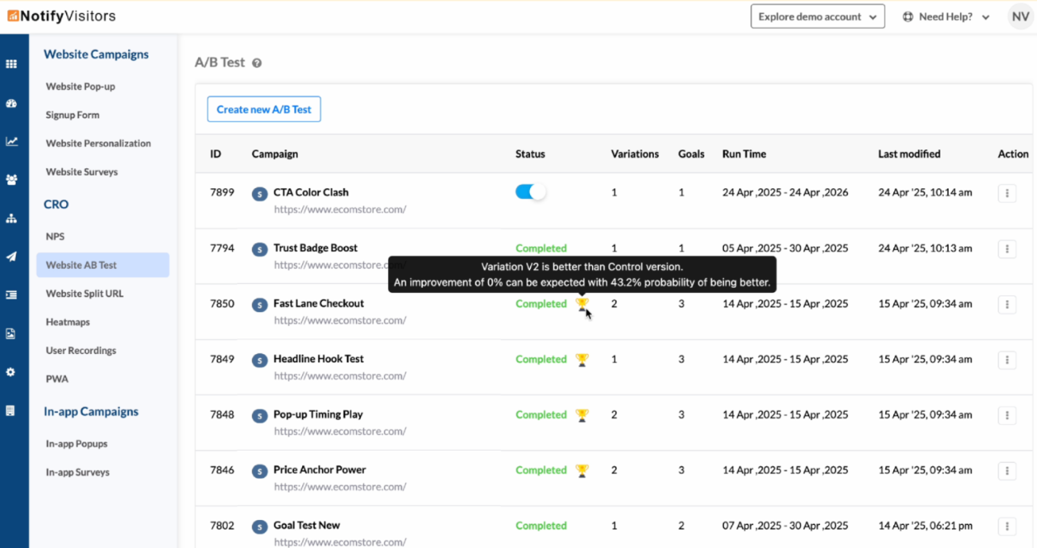Viewport: 1037px width, 548px height.
Task: Open In-app Popups in sidebar
Action: [x=77, y=444]
